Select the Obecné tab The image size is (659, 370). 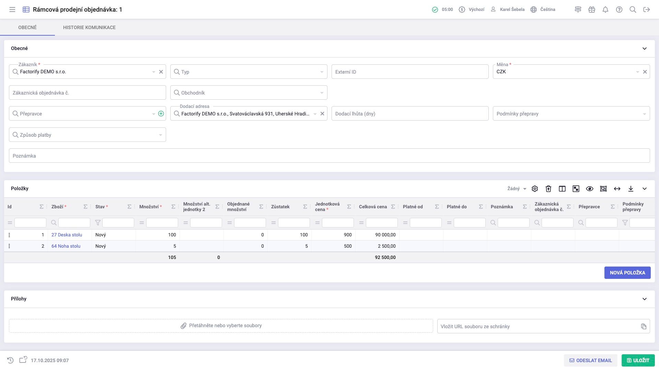point(27,27)
